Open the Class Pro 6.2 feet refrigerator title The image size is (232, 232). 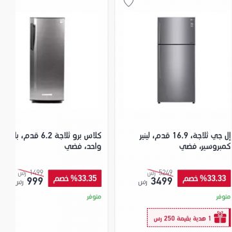tap(58, 141)
